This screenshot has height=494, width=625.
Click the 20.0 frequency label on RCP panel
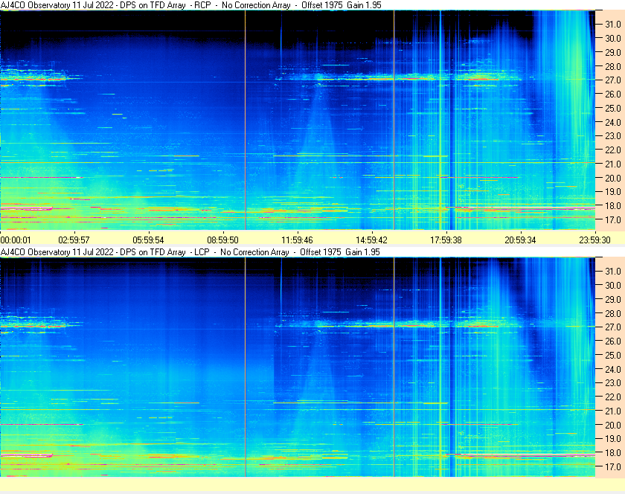click(x=613, y=178)
